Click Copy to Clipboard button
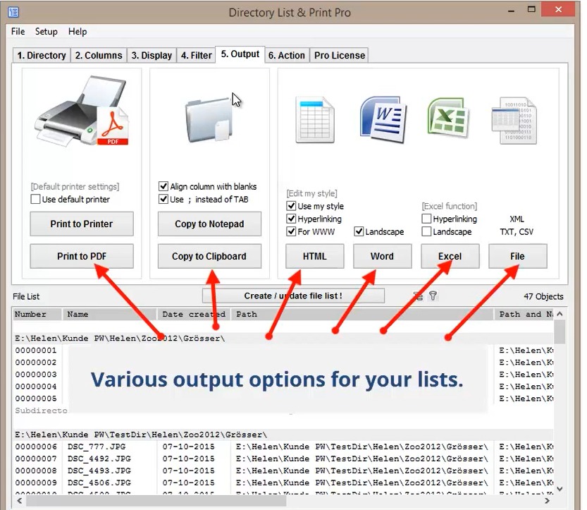This screenshot has width=587, height=510. pyautogui.click(x=209, y=256)
